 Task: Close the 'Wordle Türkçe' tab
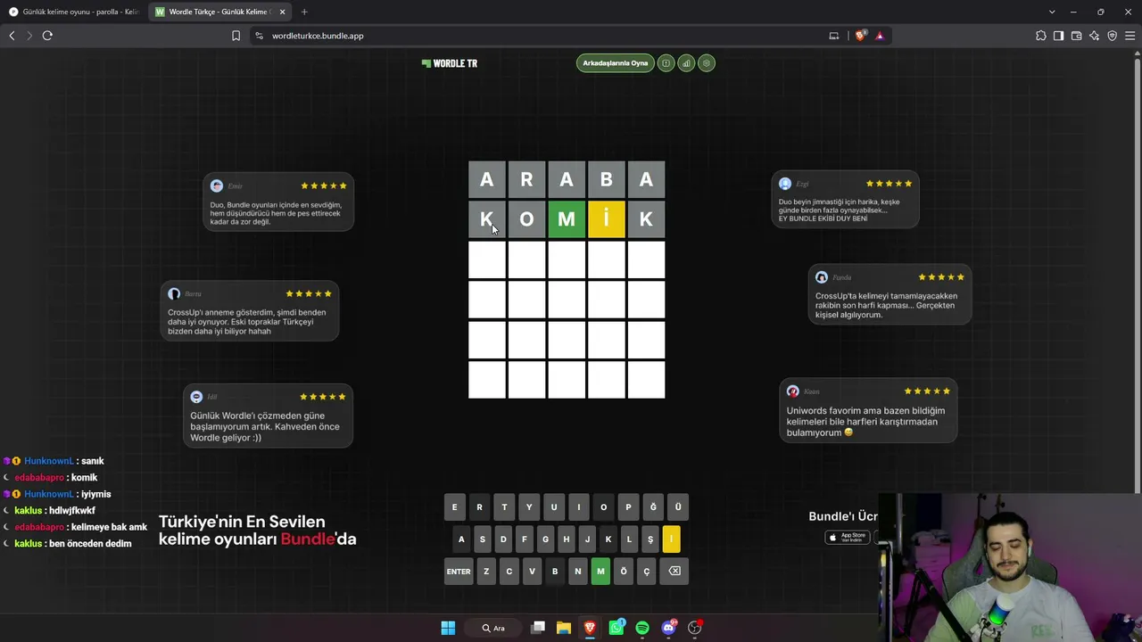[282, 12]
